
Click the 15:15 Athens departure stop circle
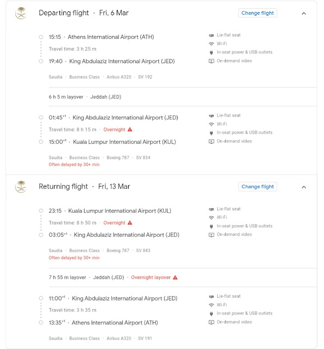point(41,37)
